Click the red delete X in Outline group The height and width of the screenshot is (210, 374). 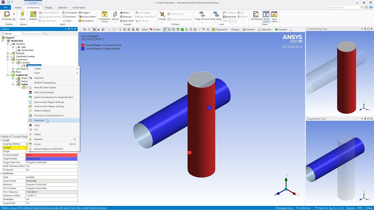[x=14, y=14]
